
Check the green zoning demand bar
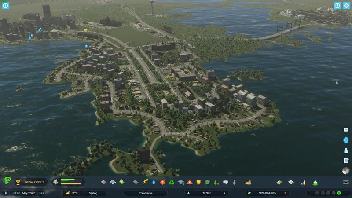tap(68, 180)
